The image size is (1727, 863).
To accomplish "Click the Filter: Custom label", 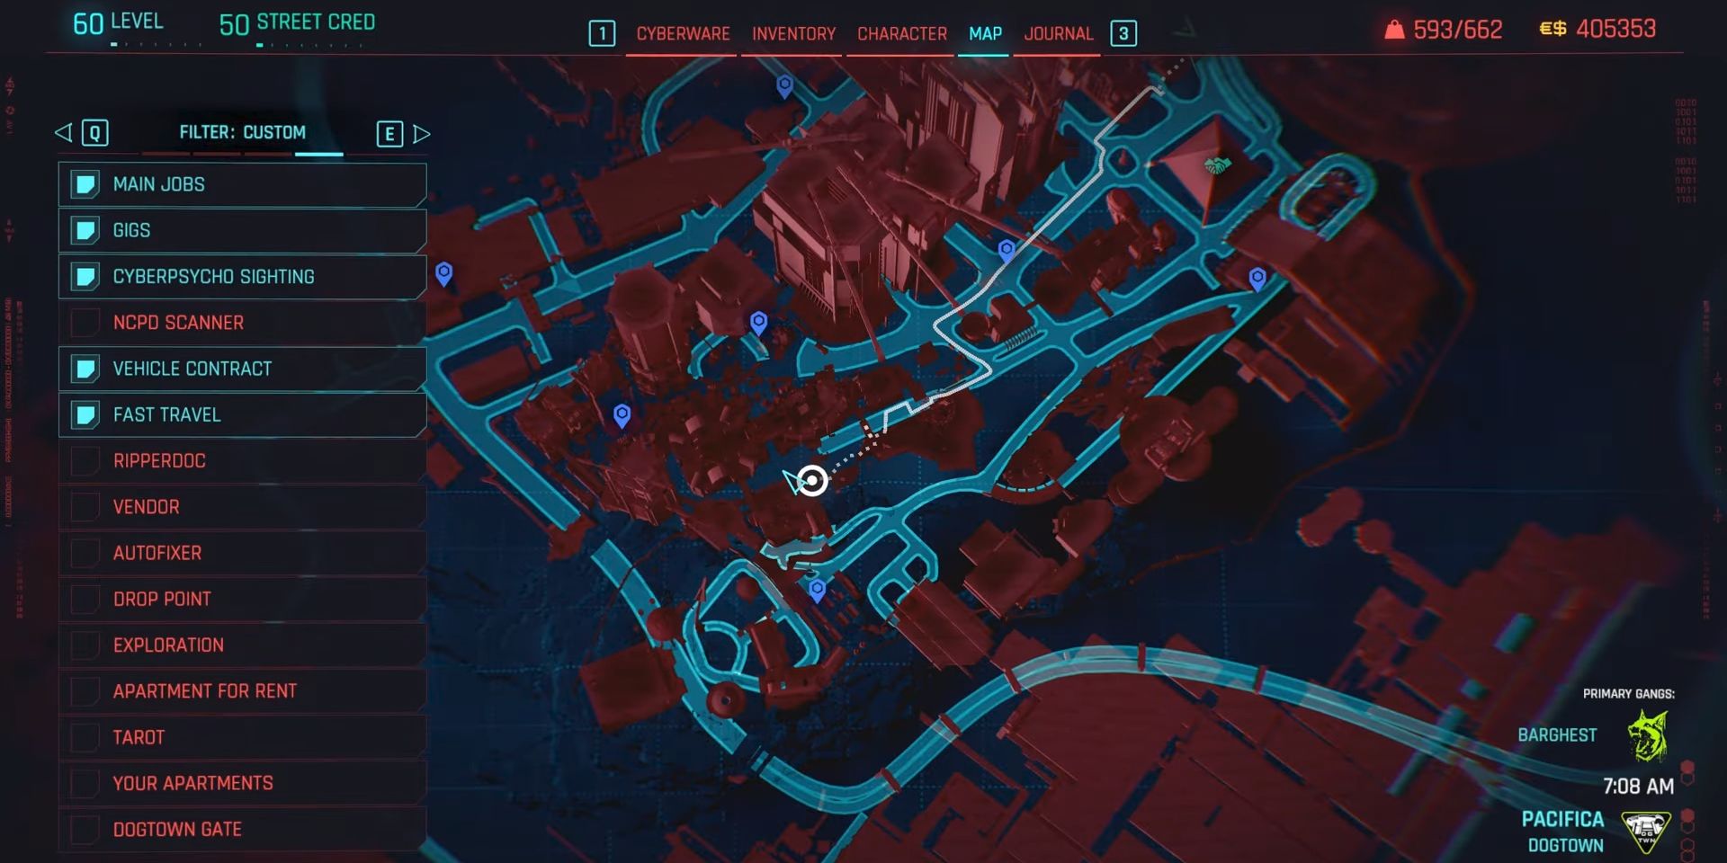I will coord(242,132).
